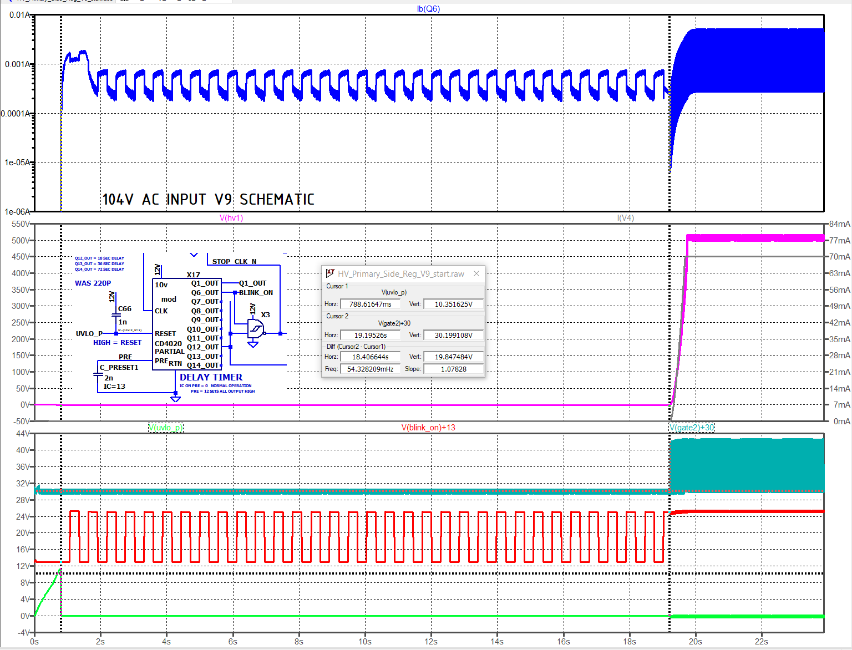Click the Cursor 1 Vert field 10.351625V
This screenshot has width=852, height=650.
tap(453, 304)
